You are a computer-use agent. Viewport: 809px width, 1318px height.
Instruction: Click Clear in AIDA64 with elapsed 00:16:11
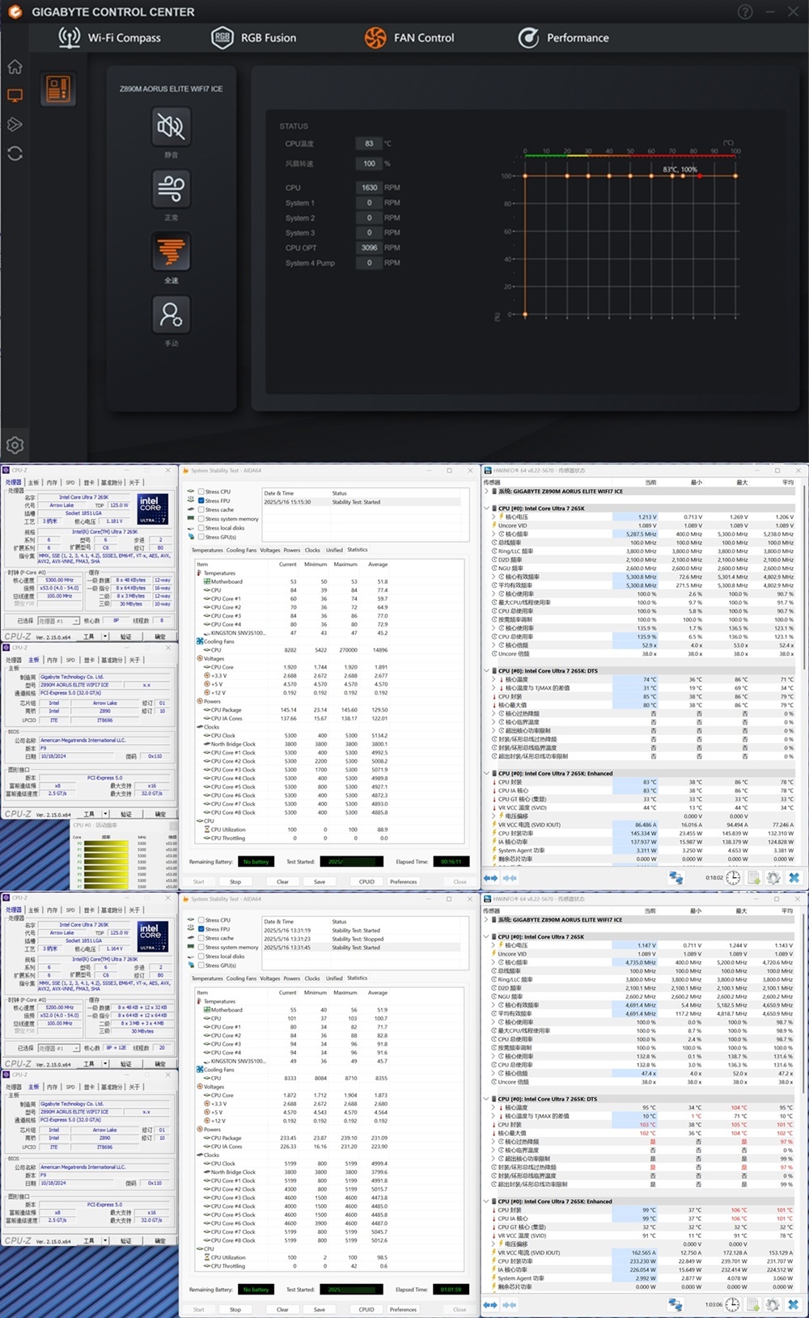[282, 881]
